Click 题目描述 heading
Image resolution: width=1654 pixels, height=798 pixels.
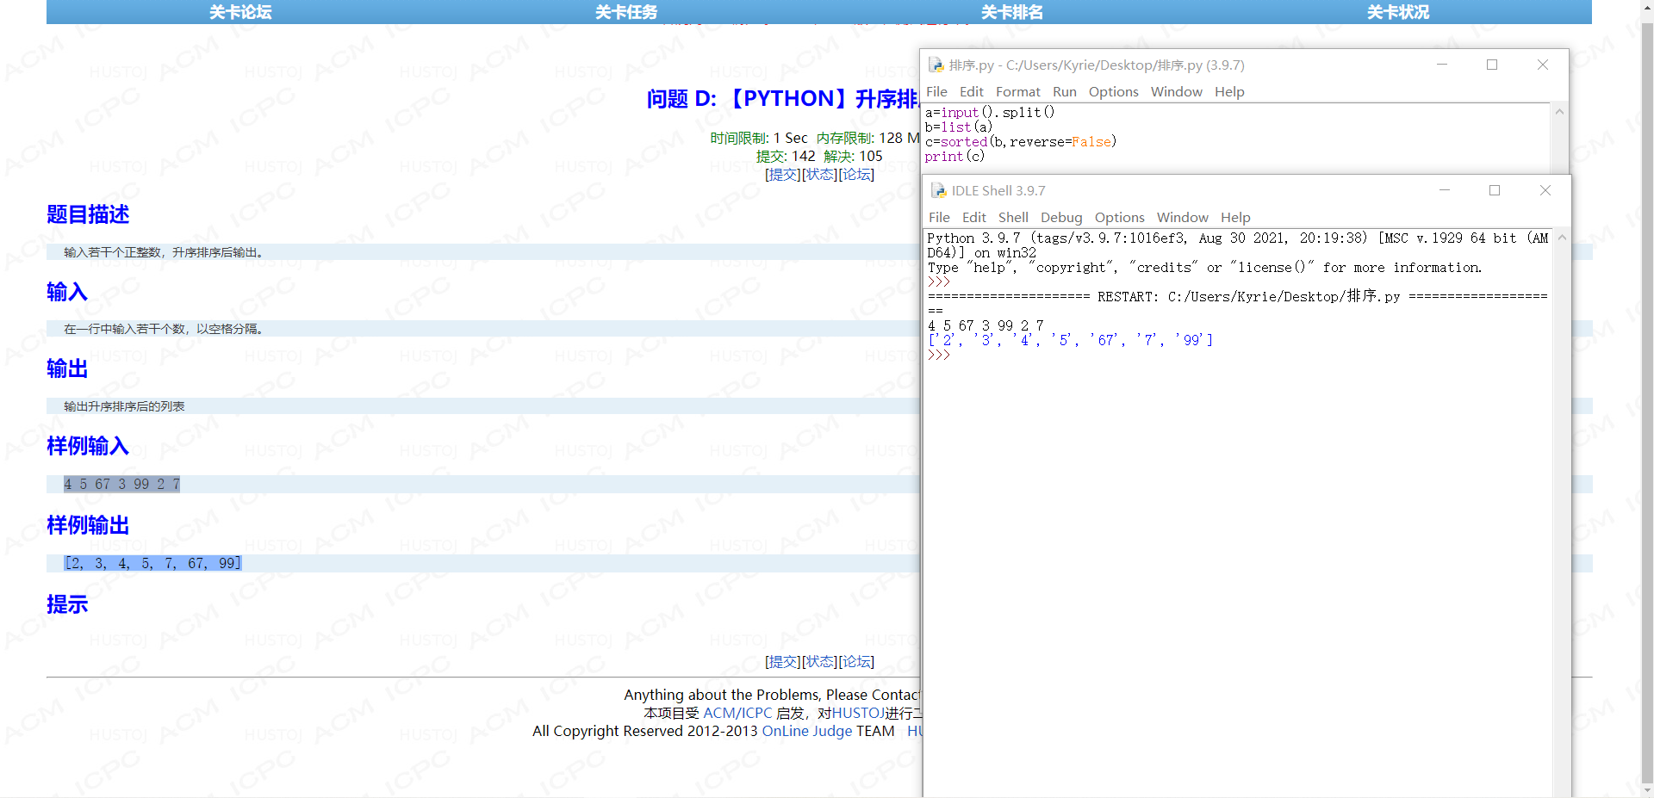pyautogui.click(x=88, y=214)
